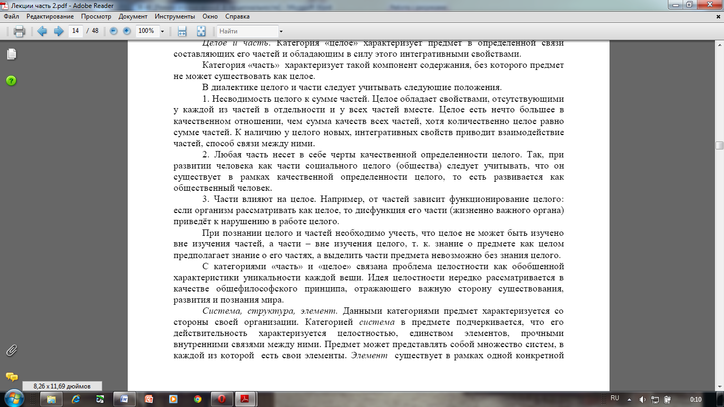
Task: Click text '1. Несводимость целого к сумме частей'
Action: pos(285,99)
